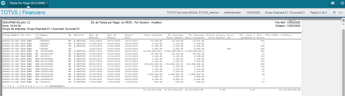
Task: Select title NFG-2020040702
Action: click(x=44, y=76)
